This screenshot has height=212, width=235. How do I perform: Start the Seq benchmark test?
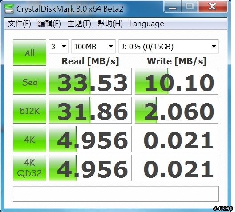click(29, 81)
